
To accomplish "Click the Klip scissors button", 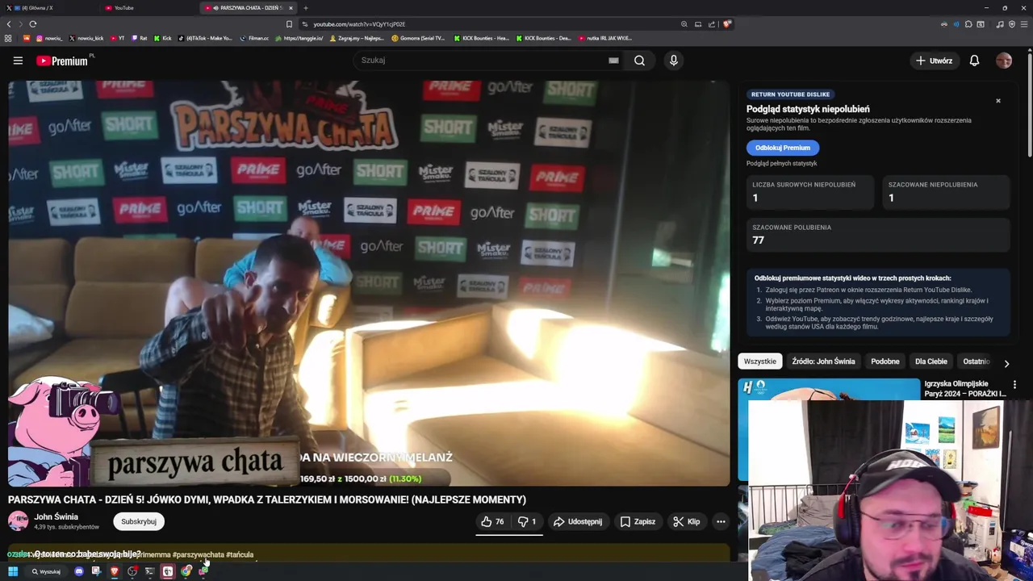I will pyautogui.click(x=687, y=522).
